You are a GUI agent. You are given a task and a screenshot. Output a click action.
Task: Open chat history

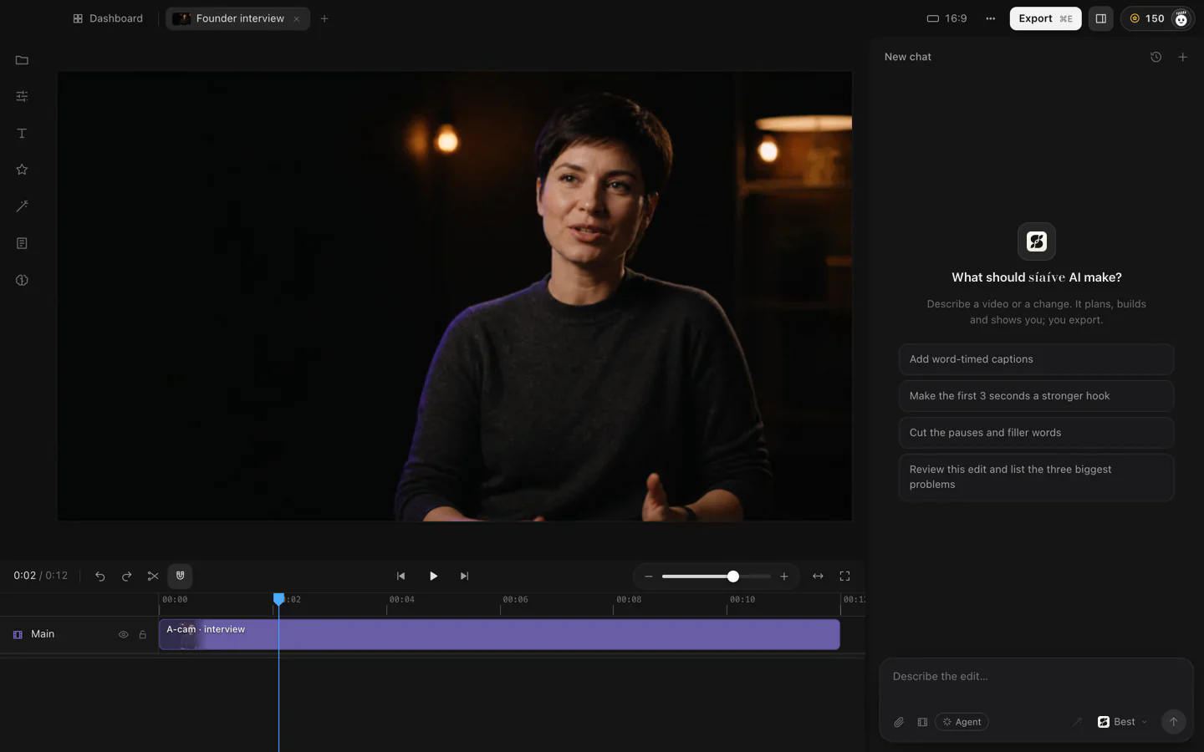(1156, 57)
